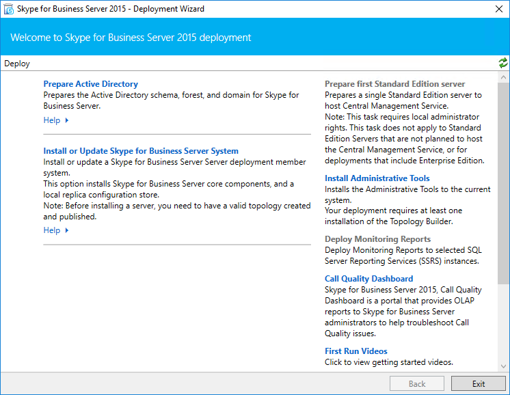The image size is (510, 395).
Task: Click the arrow beside the first Help link
Action: (x=67, y=120)
